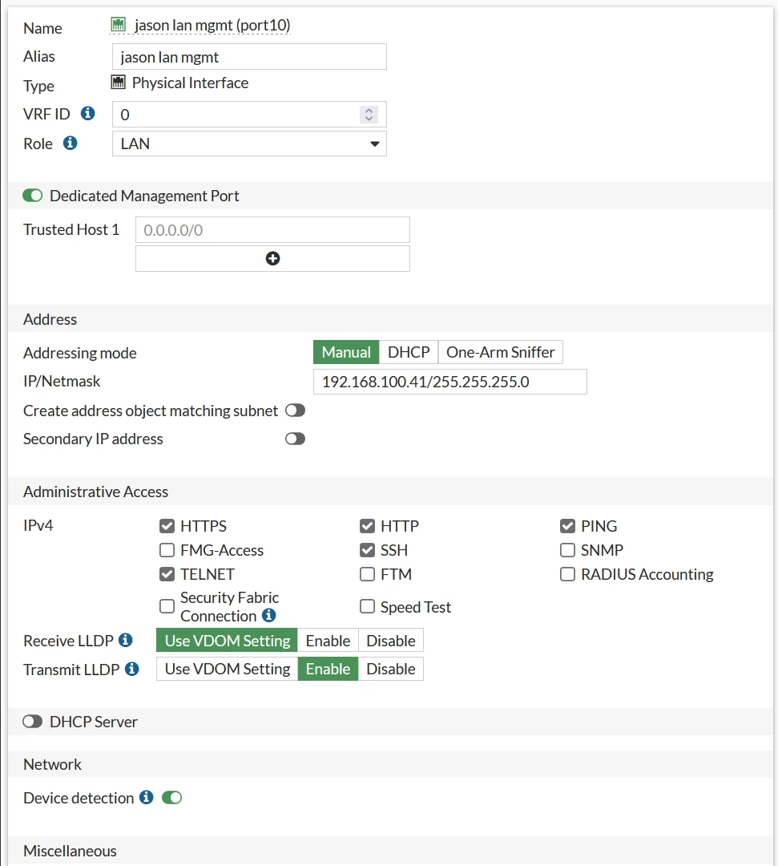The image size is (778, 866).
Task: Set Transmit LLDP to Enable
Action: (328, 669)
